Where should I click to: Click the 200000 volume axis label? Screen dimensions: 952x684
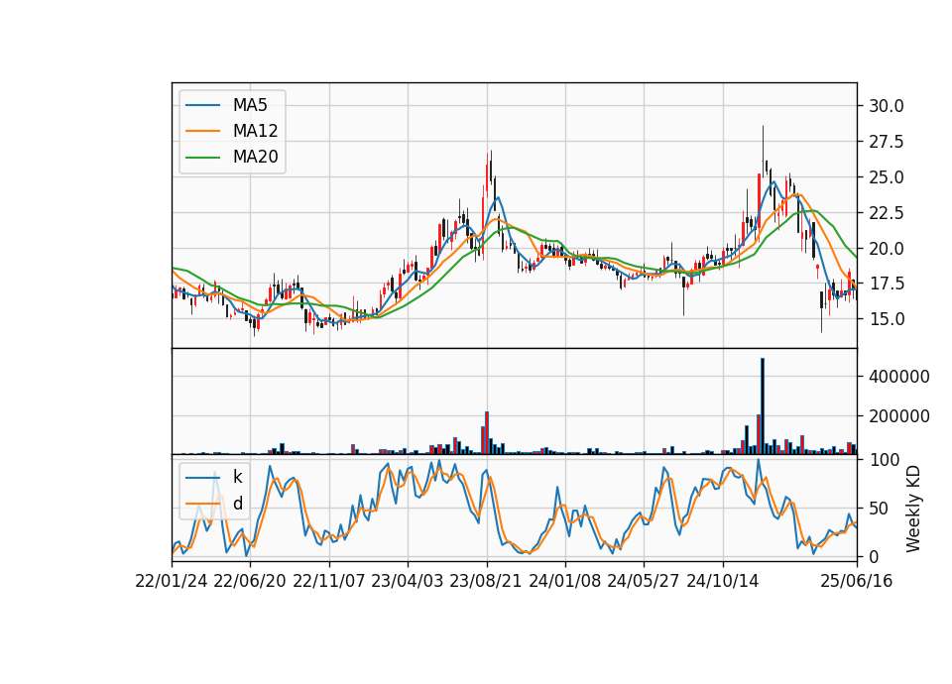[x=899, y=416]
